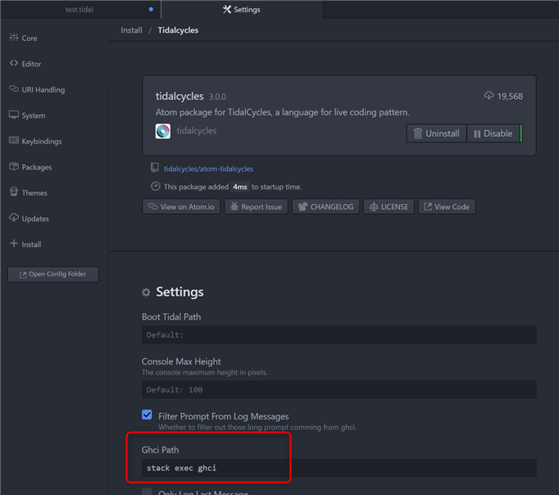Open the Install section in sidebar
This screenshot has width=559, height=495.
point(25,244)
